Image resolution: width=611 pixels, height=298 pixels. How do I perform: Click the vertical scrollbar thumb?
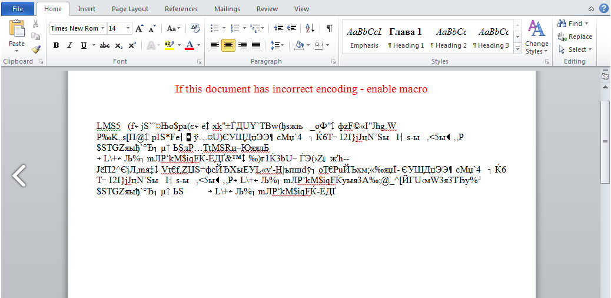click(x=605, y=141)
